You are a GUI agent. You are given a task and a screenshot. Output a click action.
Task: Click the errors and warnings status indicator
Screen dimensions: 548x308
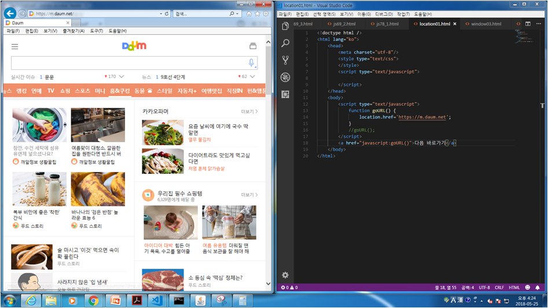(x=289, y=287)
